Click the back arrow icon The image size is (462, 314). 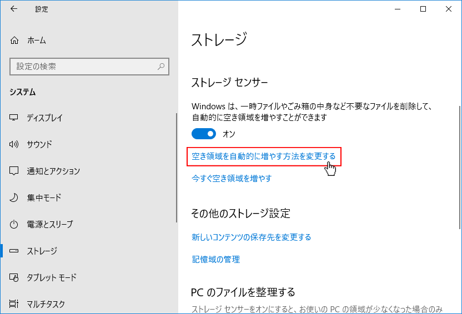tap(14, 9)
